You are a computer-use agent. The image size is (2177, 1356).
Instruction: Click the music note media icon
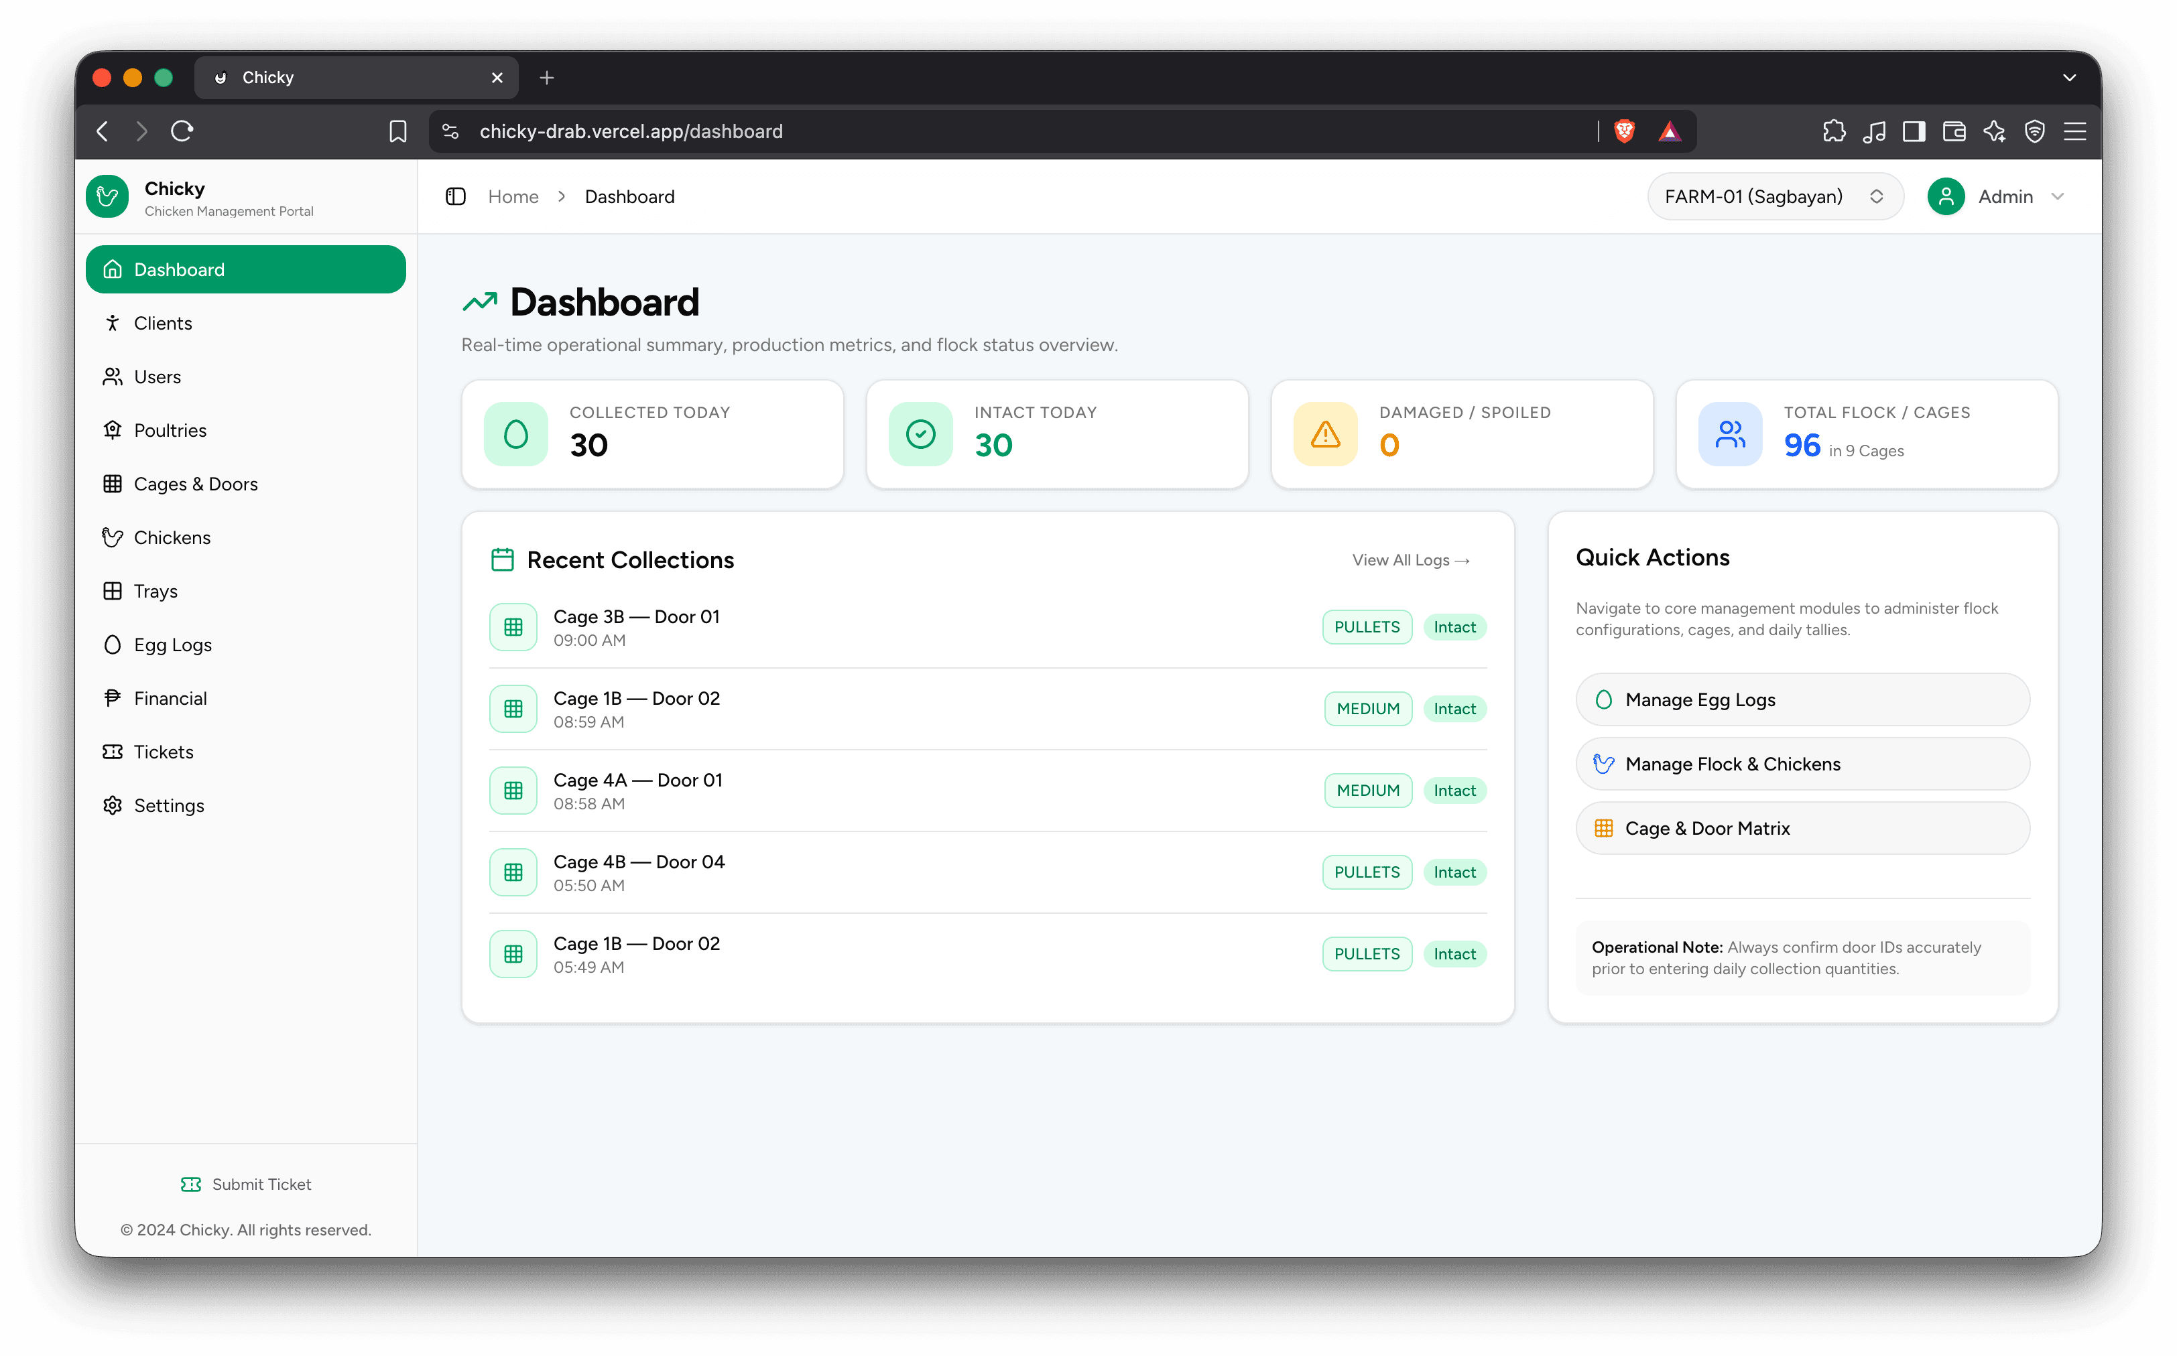coord(1874,131)
